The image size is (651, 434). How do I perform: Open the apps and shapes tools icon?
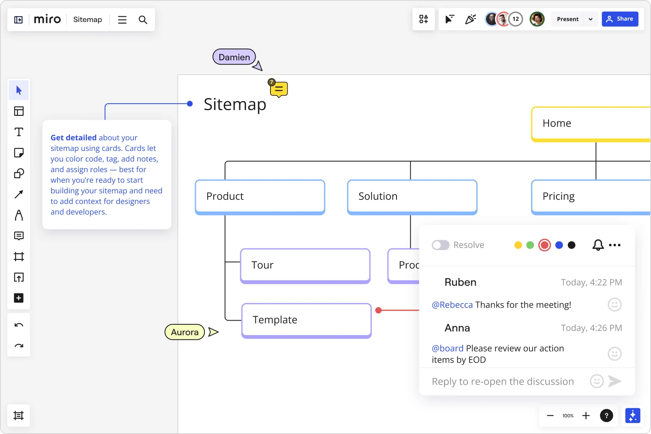pos(423,19)
